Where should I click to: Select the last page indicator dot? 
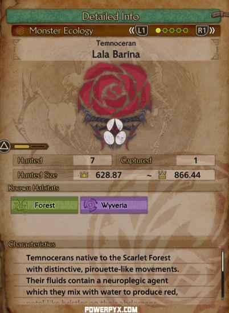click(x=186, y=31)
